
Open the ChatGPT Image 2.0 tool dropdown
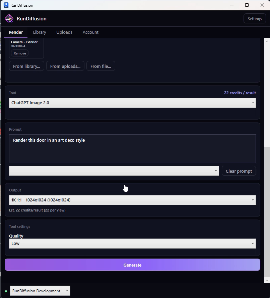(132, 103)
